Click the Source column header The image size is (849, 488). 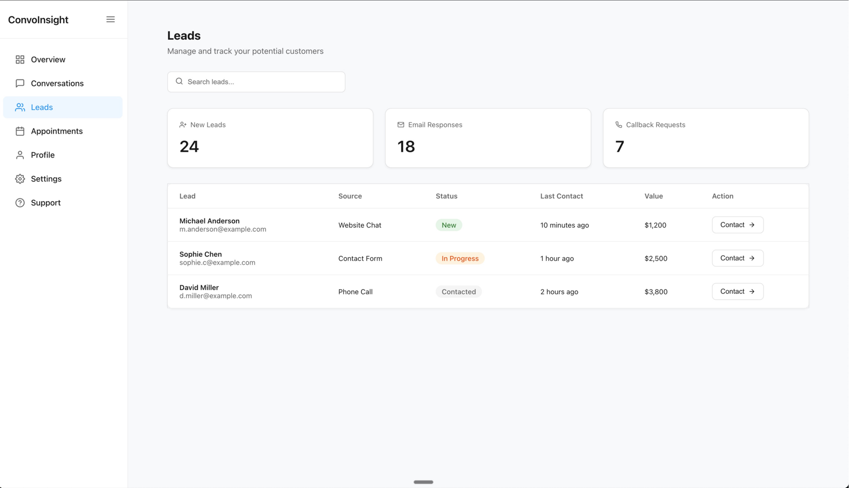coord(350,196)
